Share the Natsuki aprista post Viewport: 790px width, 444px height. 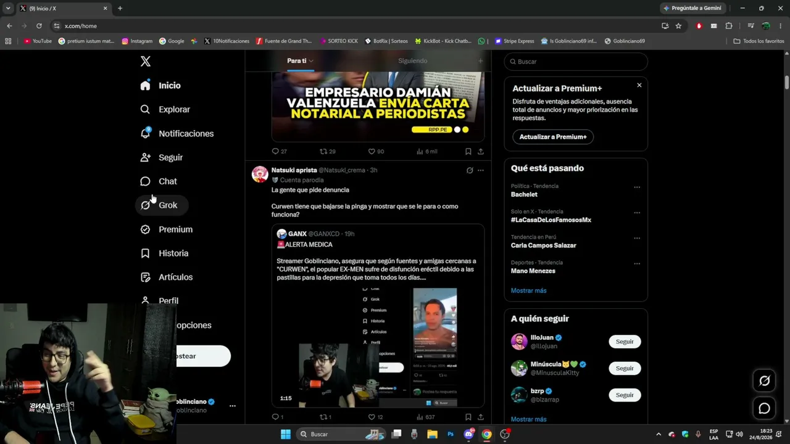pos(480,417)
